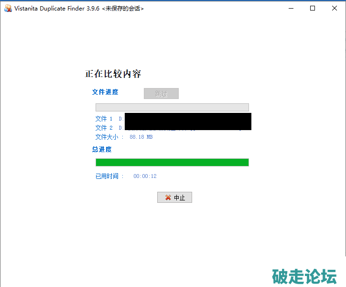Click the red X icon on 中止 button

click(168, 198)
